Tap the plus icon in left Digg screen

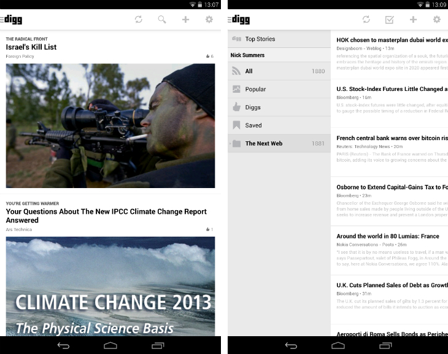185,20
